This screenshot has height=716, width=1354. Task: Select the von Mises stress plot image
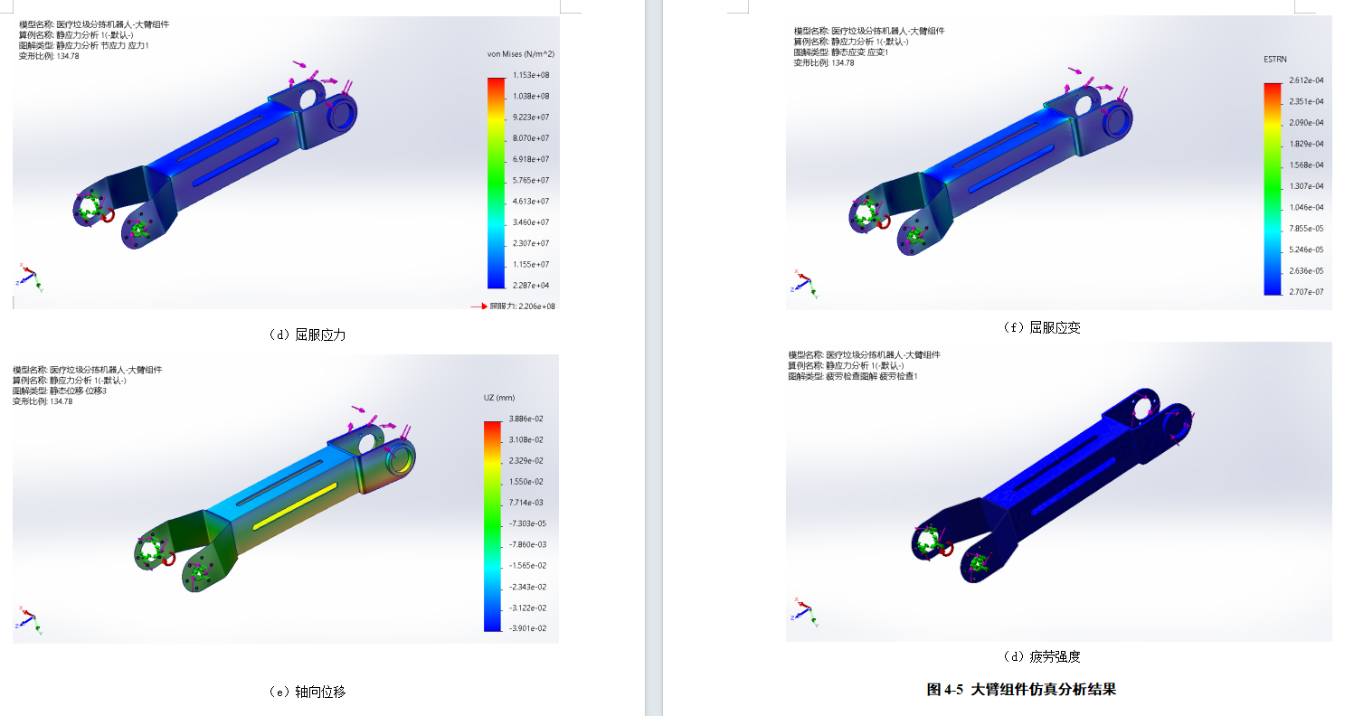[x=286, y=163]
